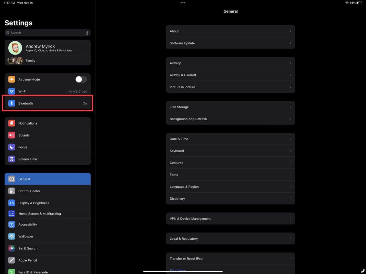Open iPad Storage using its chevron
The image size is (366, 274).
pos(290,107)
